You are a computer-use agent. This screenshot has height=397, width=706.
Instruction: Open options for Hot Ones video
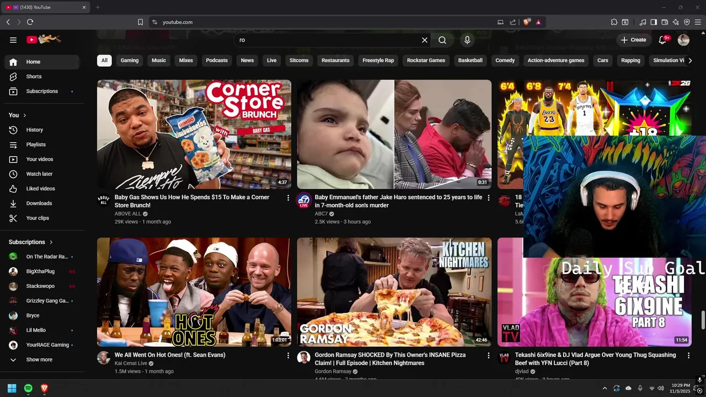[x=288, y=356]
